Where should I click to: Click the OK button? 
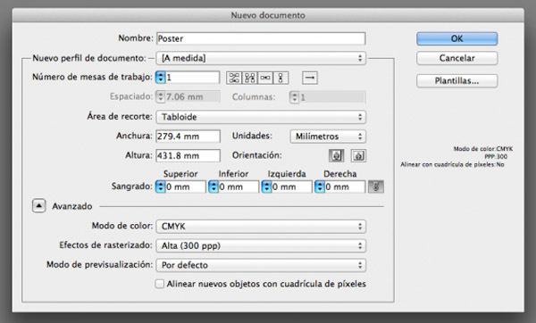[x=457, y=38]
